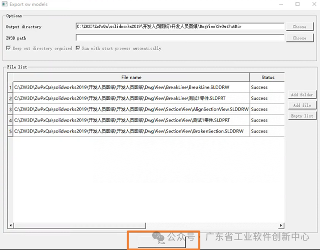The width and height of the screenshot is (320, 250).
Task: Choose the output directory
Action: [x=299, y=26]
